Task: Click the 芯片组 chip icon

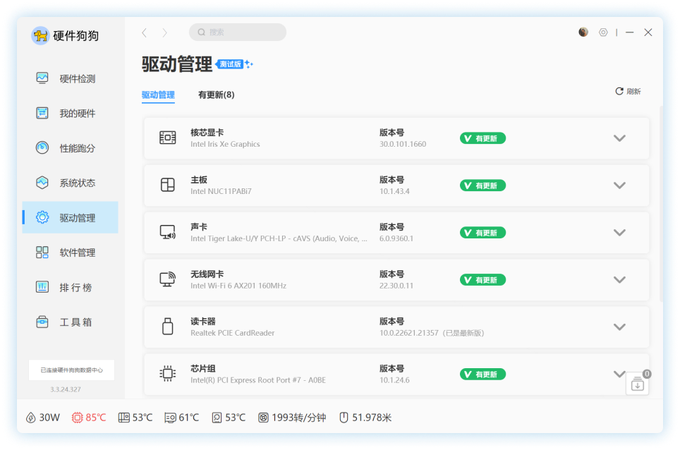Action: click(x=167, y=373)
